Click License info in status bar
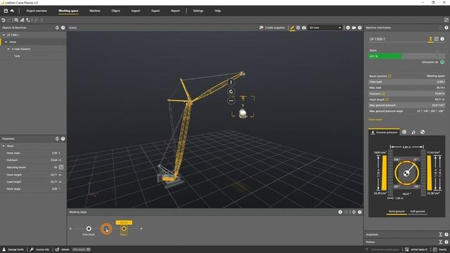450x253 pixels. [x=40, y=249]
